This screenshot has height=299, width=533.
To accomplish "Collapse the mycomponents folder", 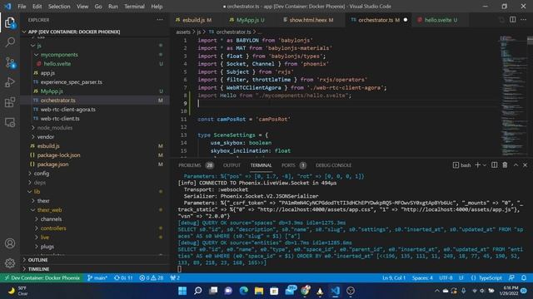I will [59, 55].
